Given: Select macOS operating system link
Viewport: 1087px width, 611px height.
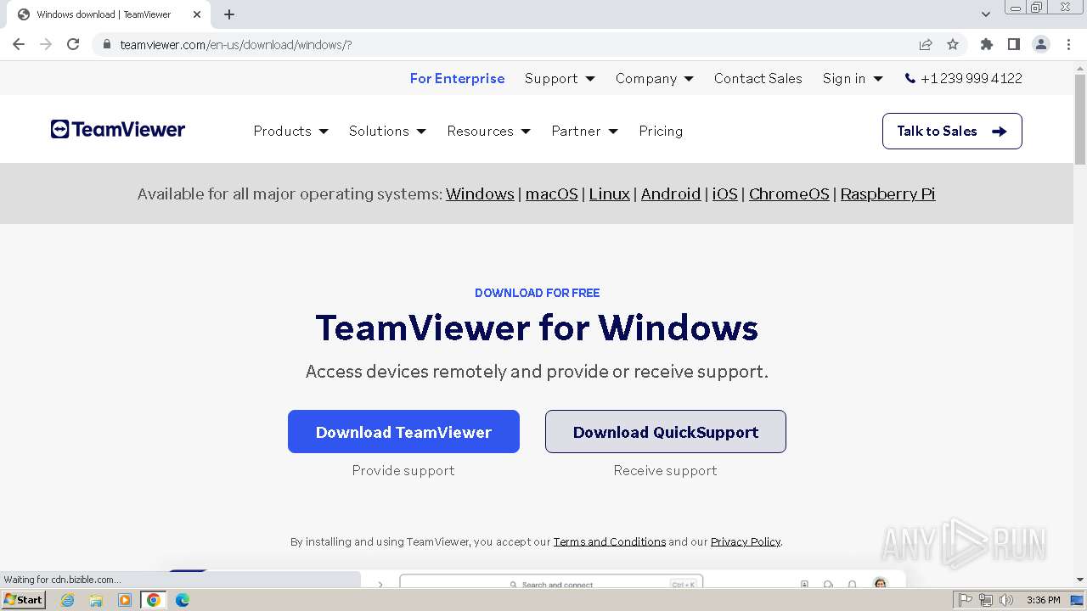Looking at the screenshot, I should (x=551, y=193).
